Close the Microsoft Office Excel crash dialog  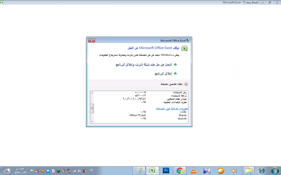pos(92,41)
